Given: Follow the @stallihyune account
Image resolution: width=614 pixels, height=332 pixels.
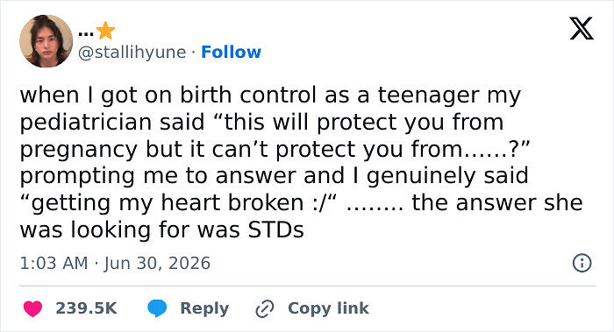Looking at the screenshot, I should (x=231, y=52).
